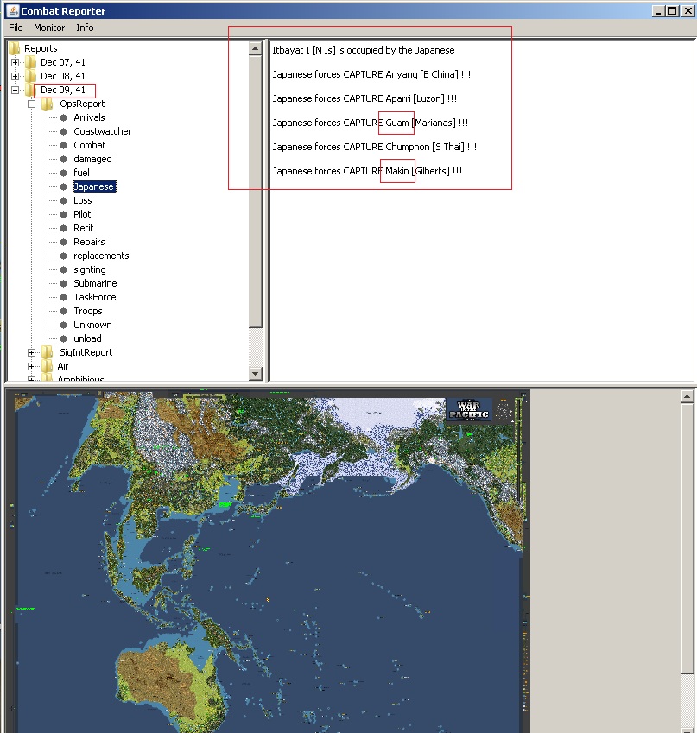Click the bullet icon beside replacements
697x733 pixels.
tap(64, 256)
